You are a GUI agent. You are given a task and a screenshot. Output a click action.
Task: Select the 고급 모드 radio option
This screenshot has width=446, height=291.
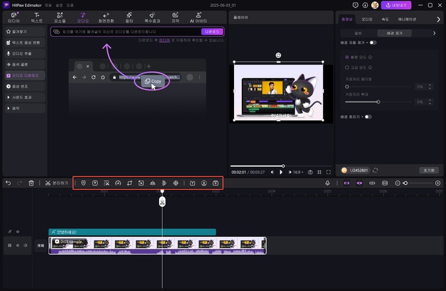tap(346, 66)
